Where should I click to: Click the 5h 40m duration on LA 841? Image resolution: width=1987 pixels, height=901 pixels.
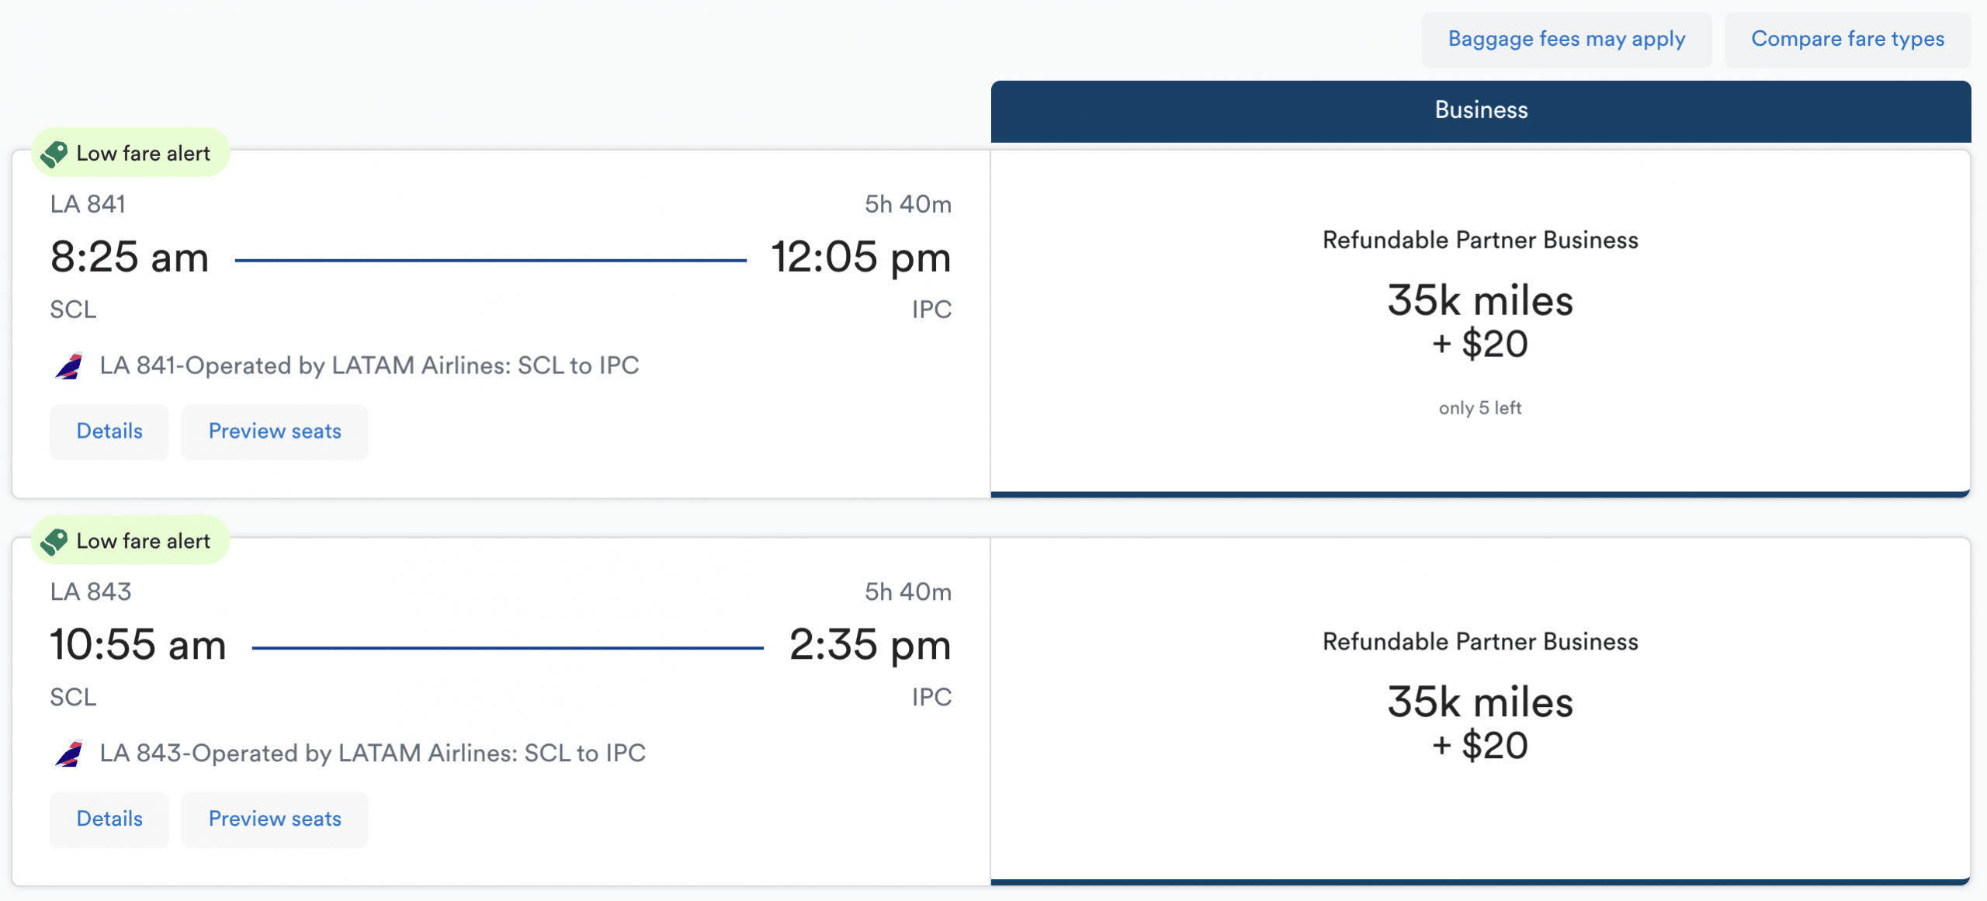(908, 204)
